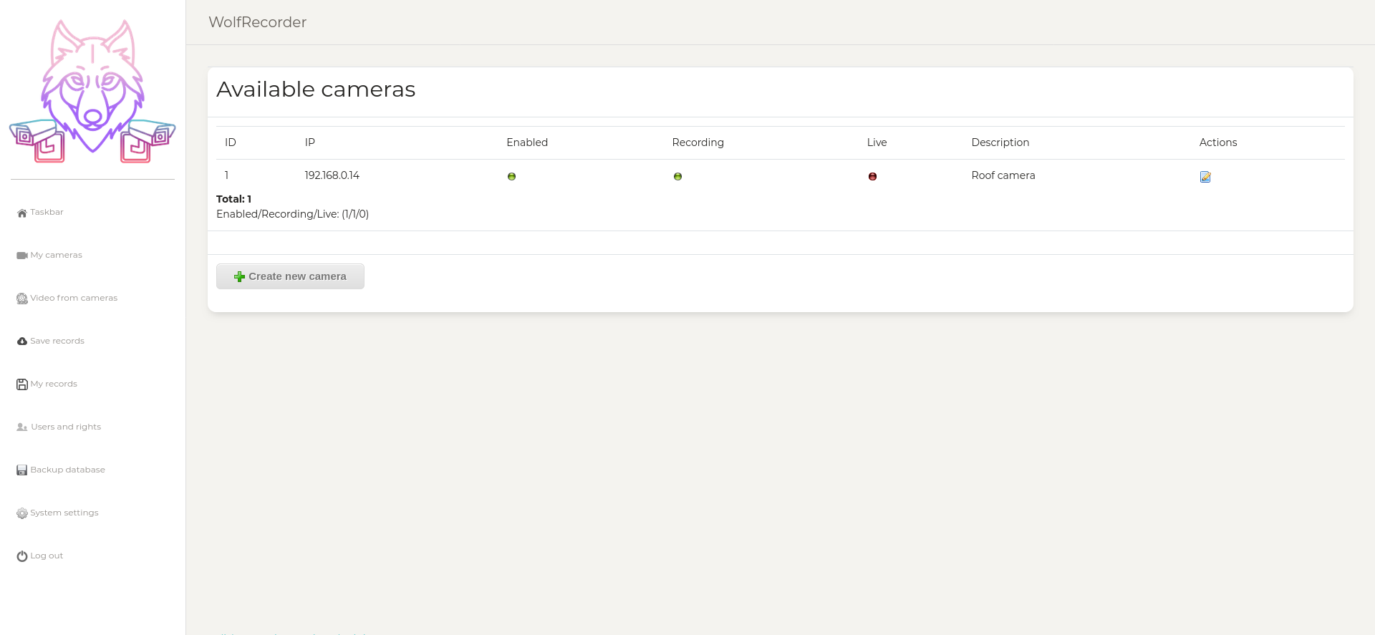Click the My cameras camcorder icon
The image size is (1375, 635).
(22, 256)
